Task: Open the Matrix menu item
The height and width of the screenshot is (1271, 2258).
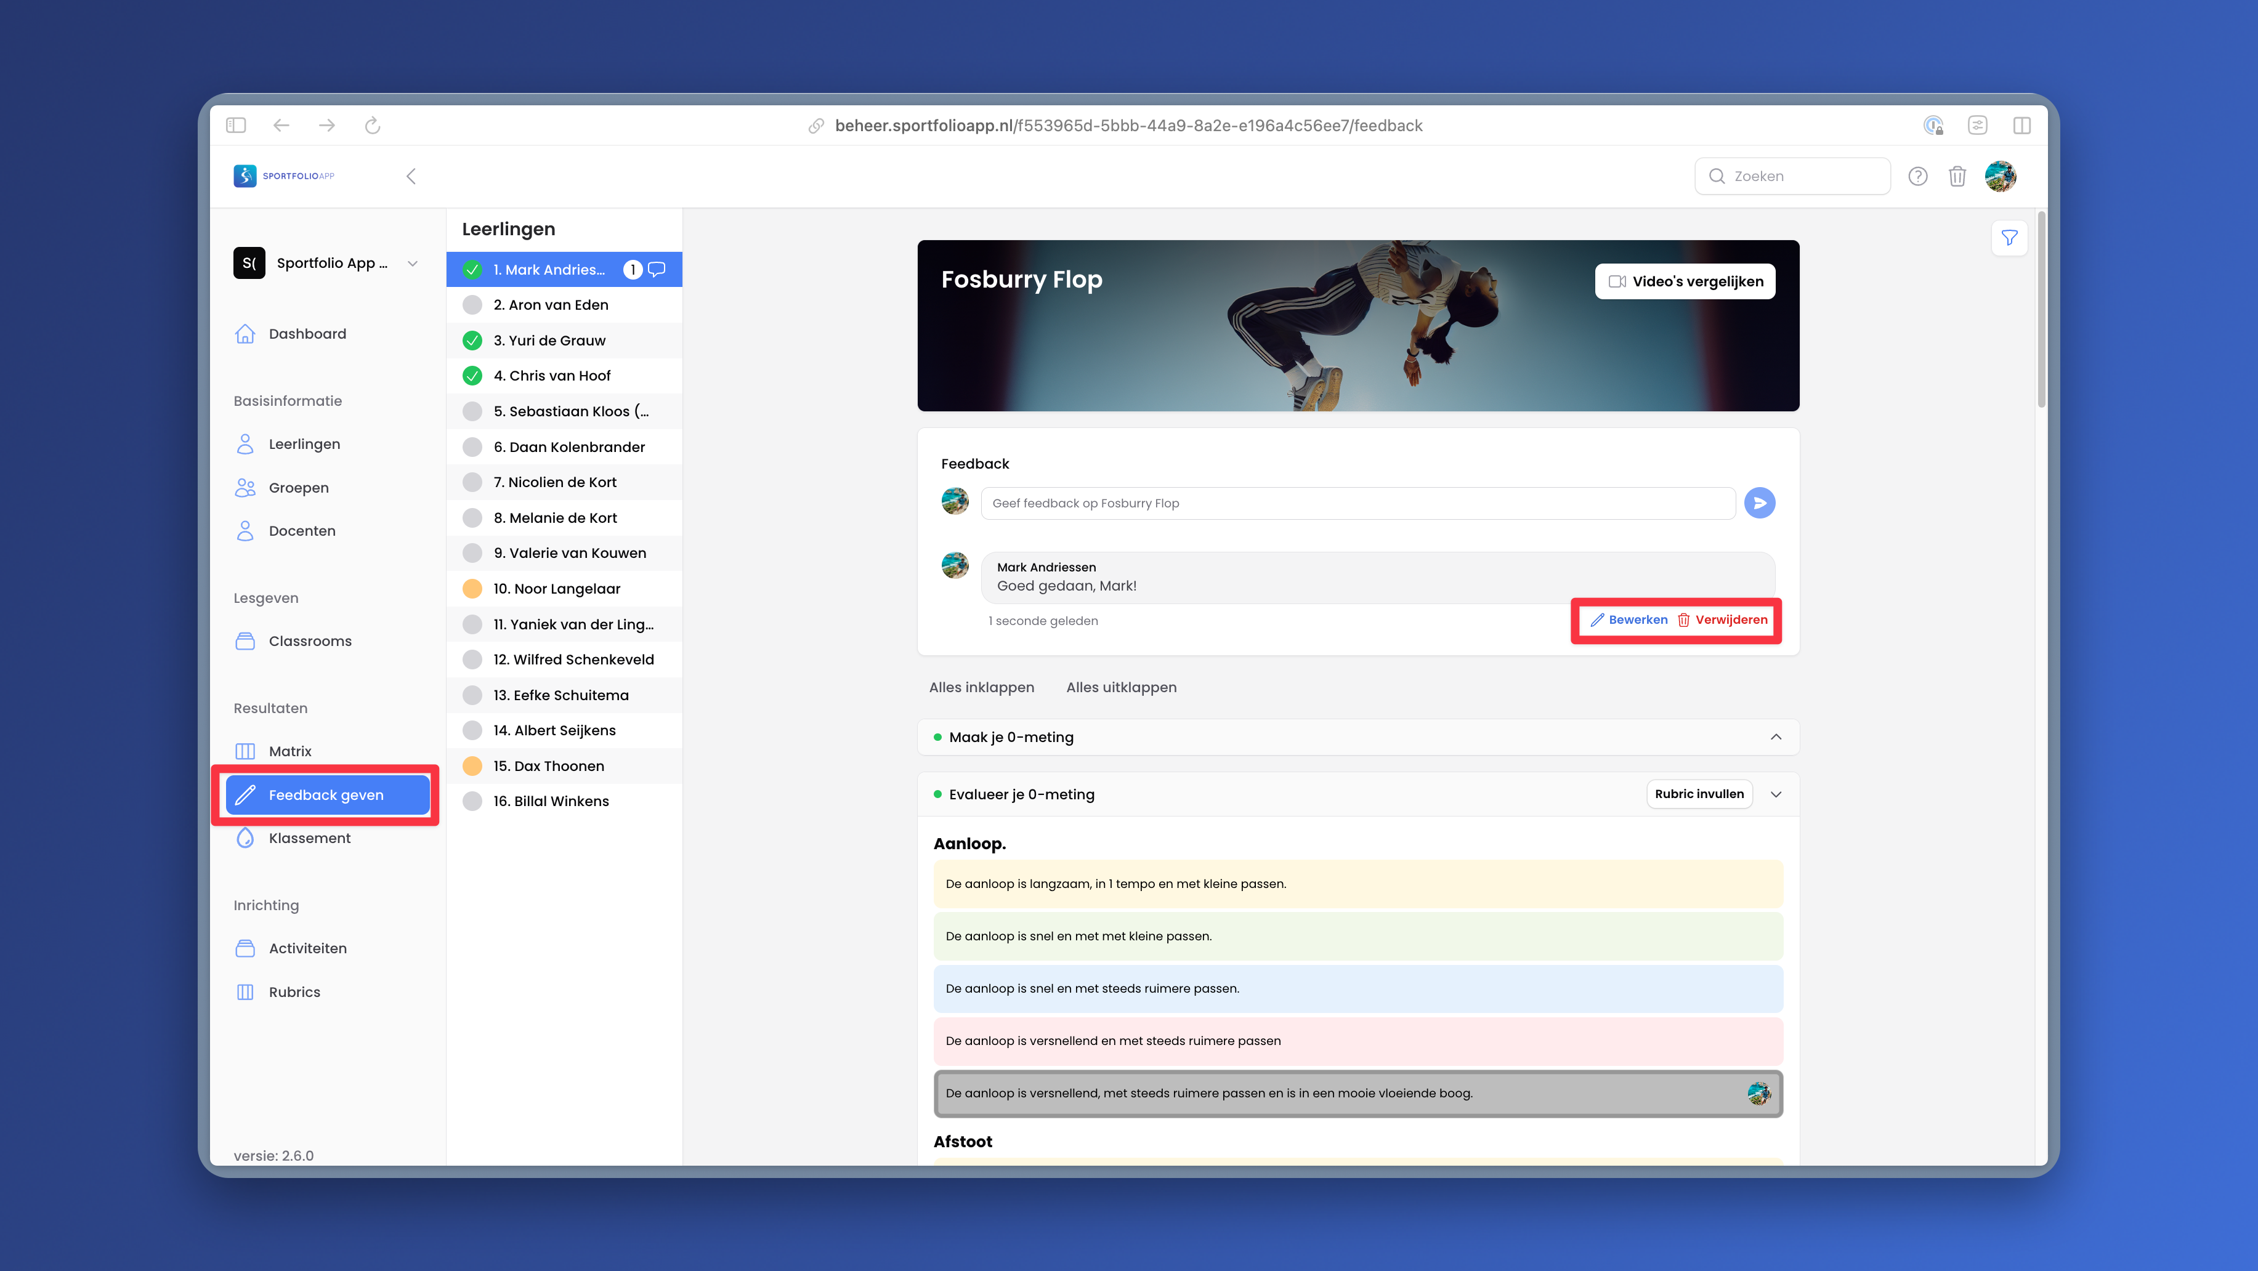Action: tap(290, 751)
